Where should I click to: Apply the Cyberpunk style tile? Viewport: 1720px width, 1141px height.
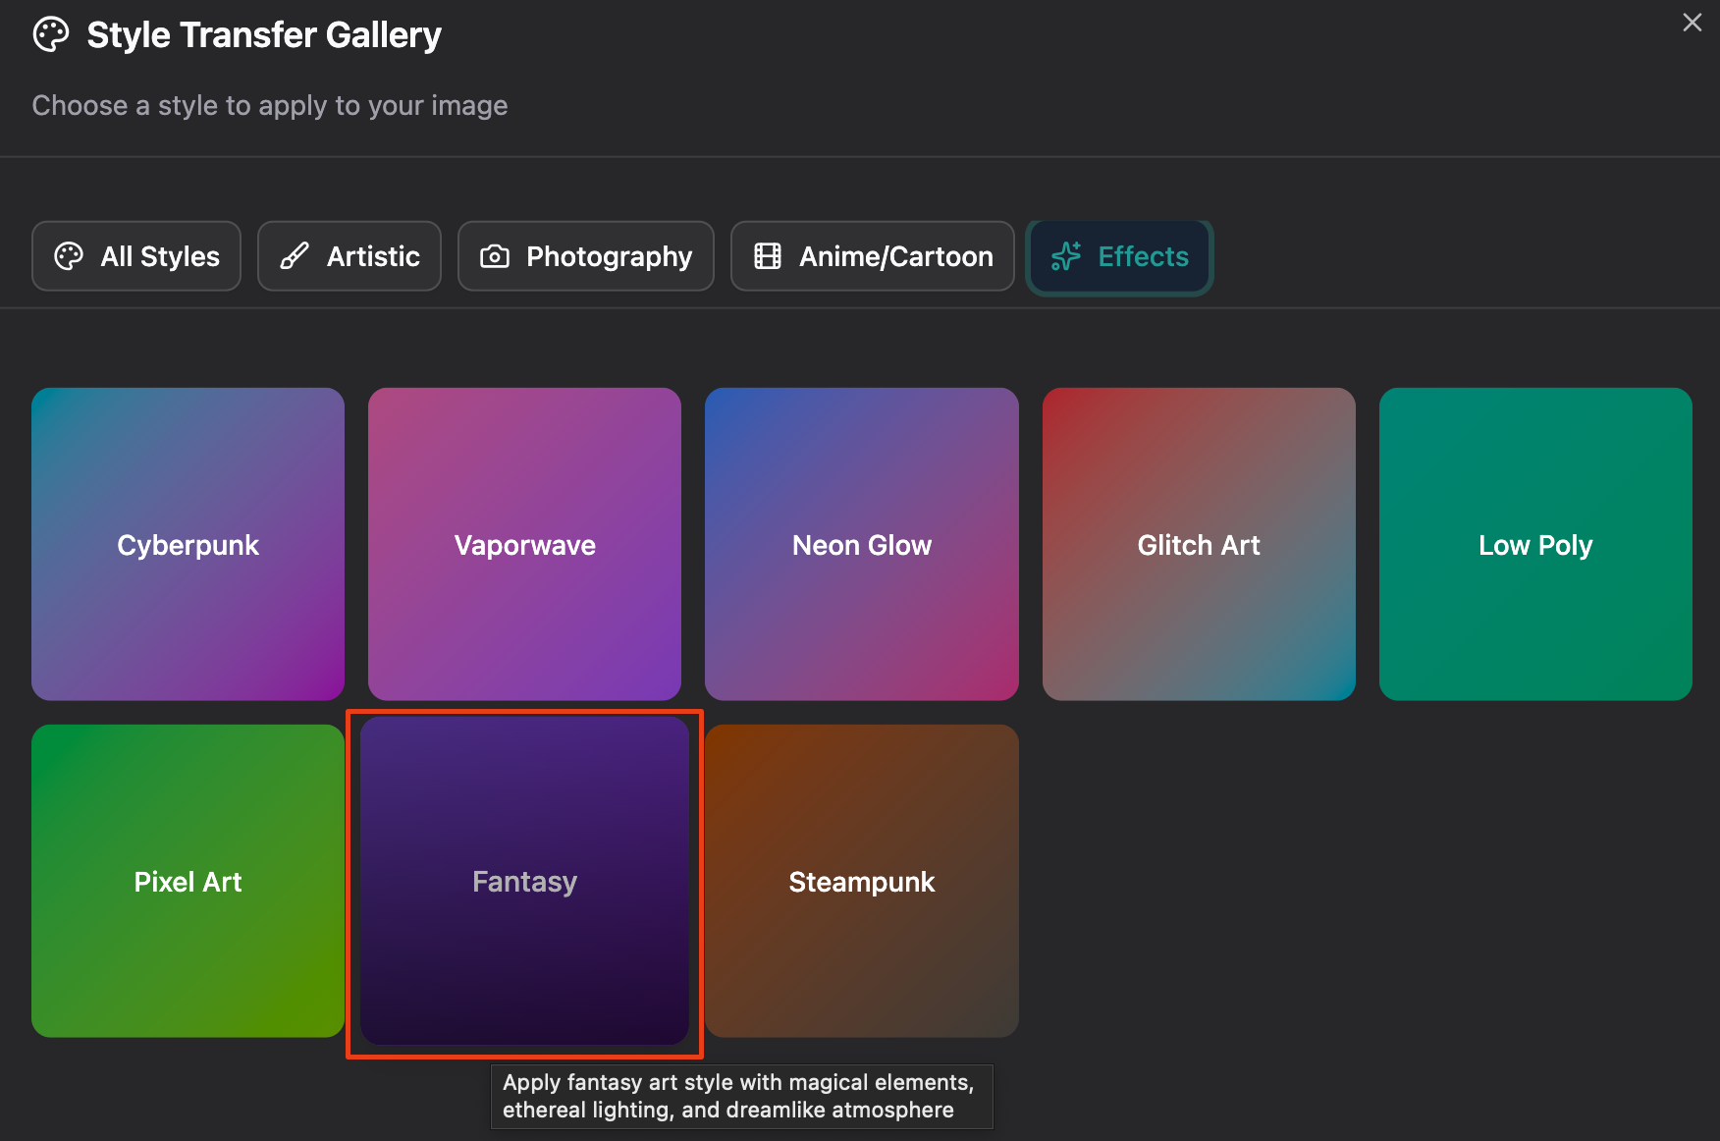tap(188, 544)
